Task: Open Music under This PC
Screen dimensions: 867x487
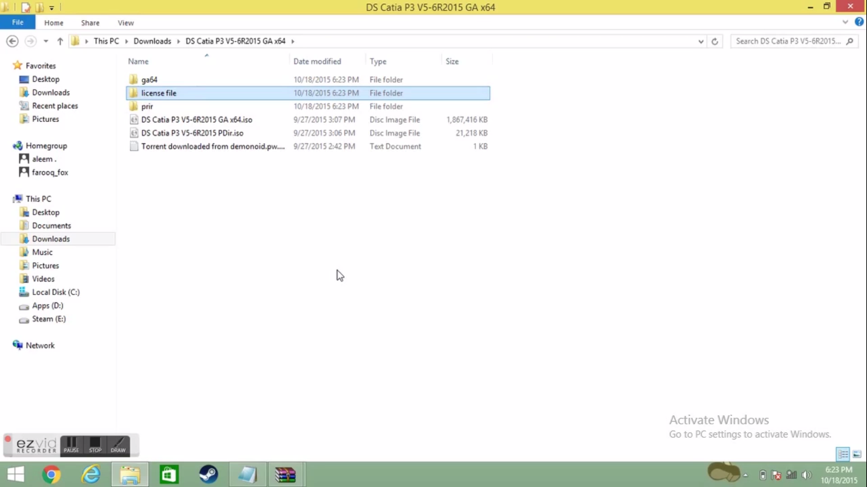Action: [x=43, y=252]
